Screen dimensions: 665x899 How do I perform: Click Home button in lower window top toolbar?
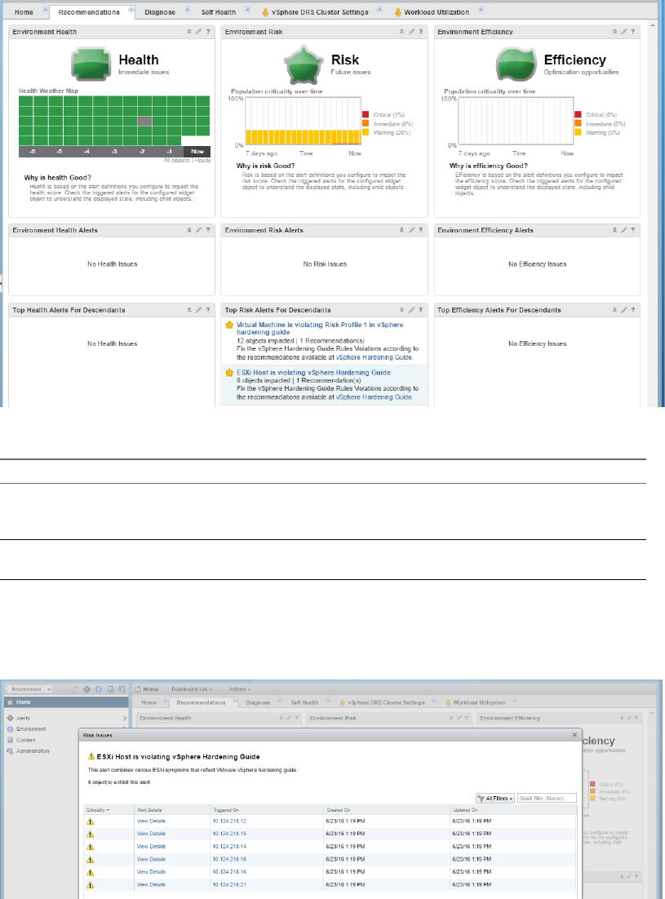[147, 689]
